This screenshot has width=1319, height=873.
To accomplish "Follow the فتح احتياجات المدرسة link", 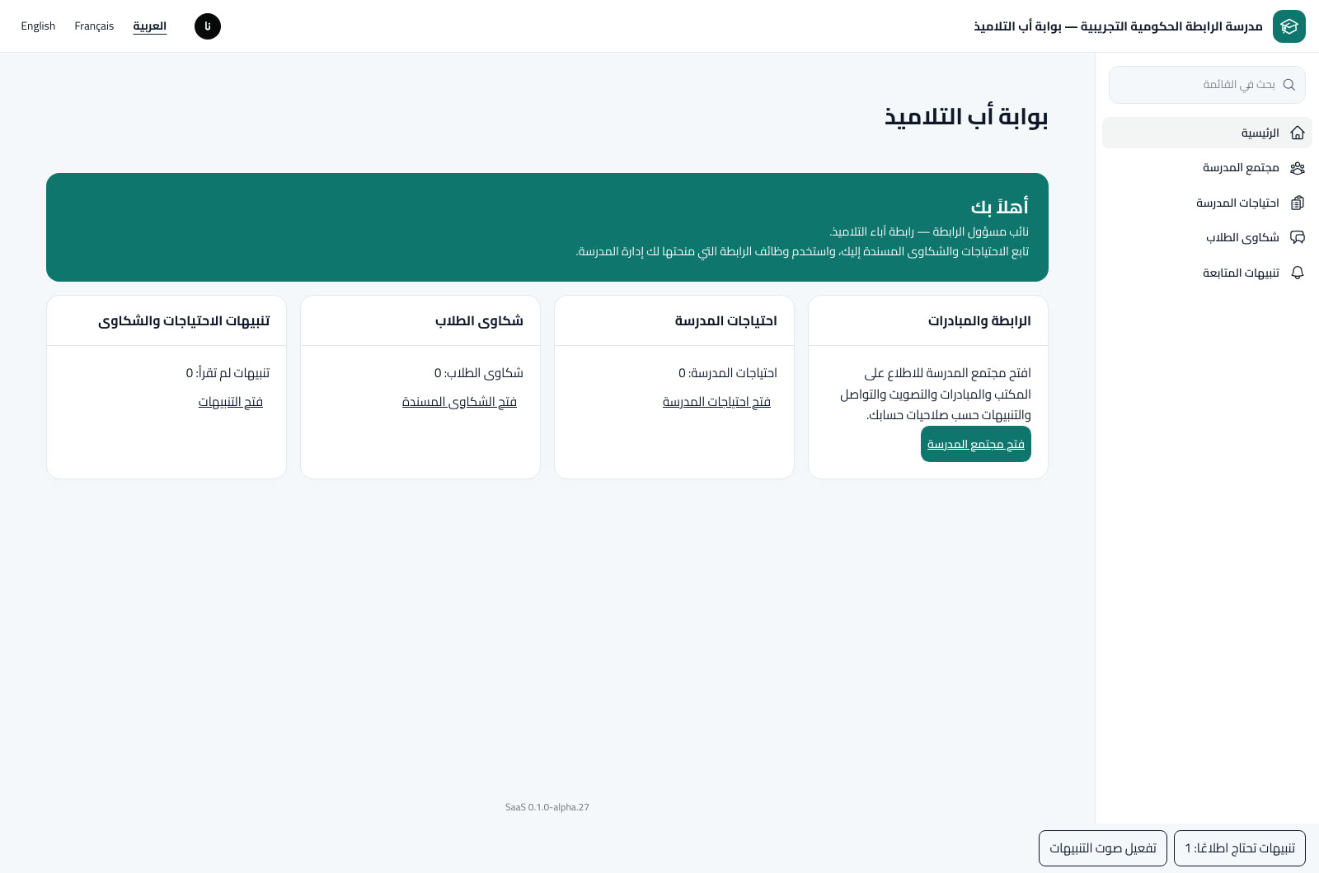I will click(716, 402).
